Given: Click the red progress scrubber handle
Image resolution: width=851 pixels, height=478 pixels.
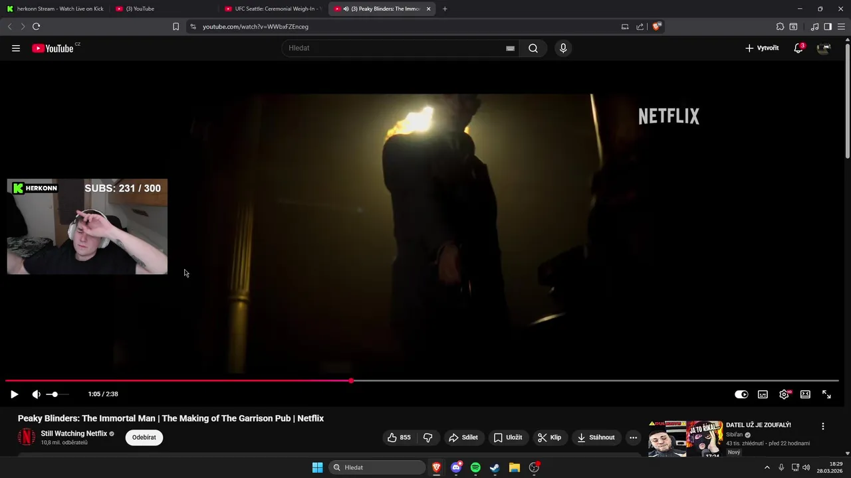Looking at the screenshot, I should pos(351,381).
